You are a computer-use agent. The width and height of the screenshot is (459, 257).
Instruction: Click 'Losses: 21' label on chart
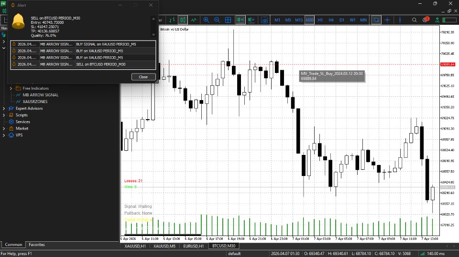[x=133, y=181]
